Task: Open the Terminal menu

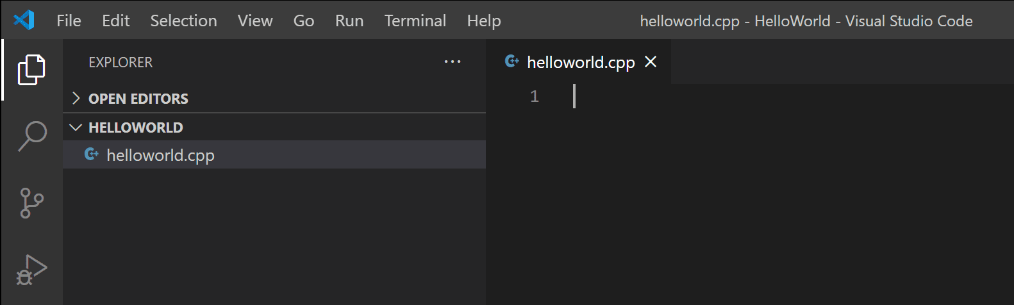Action: pyautogui.click(x=415, y=21)
